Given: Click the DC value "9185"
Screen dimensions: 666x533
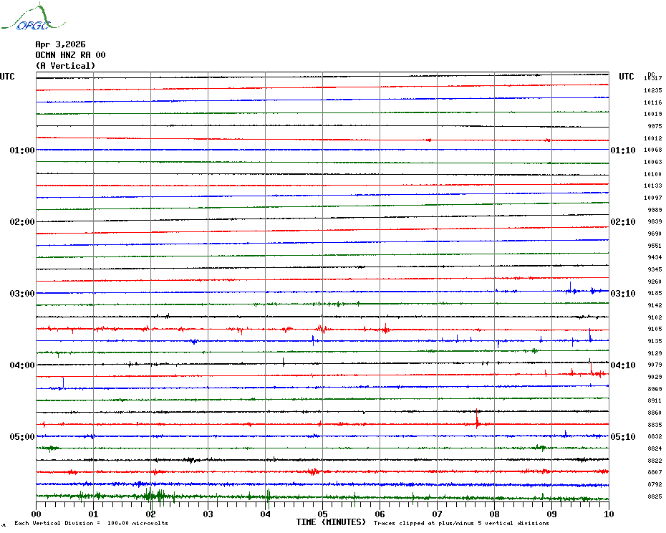Looking at the screenshot, I should tap(655, 293).
